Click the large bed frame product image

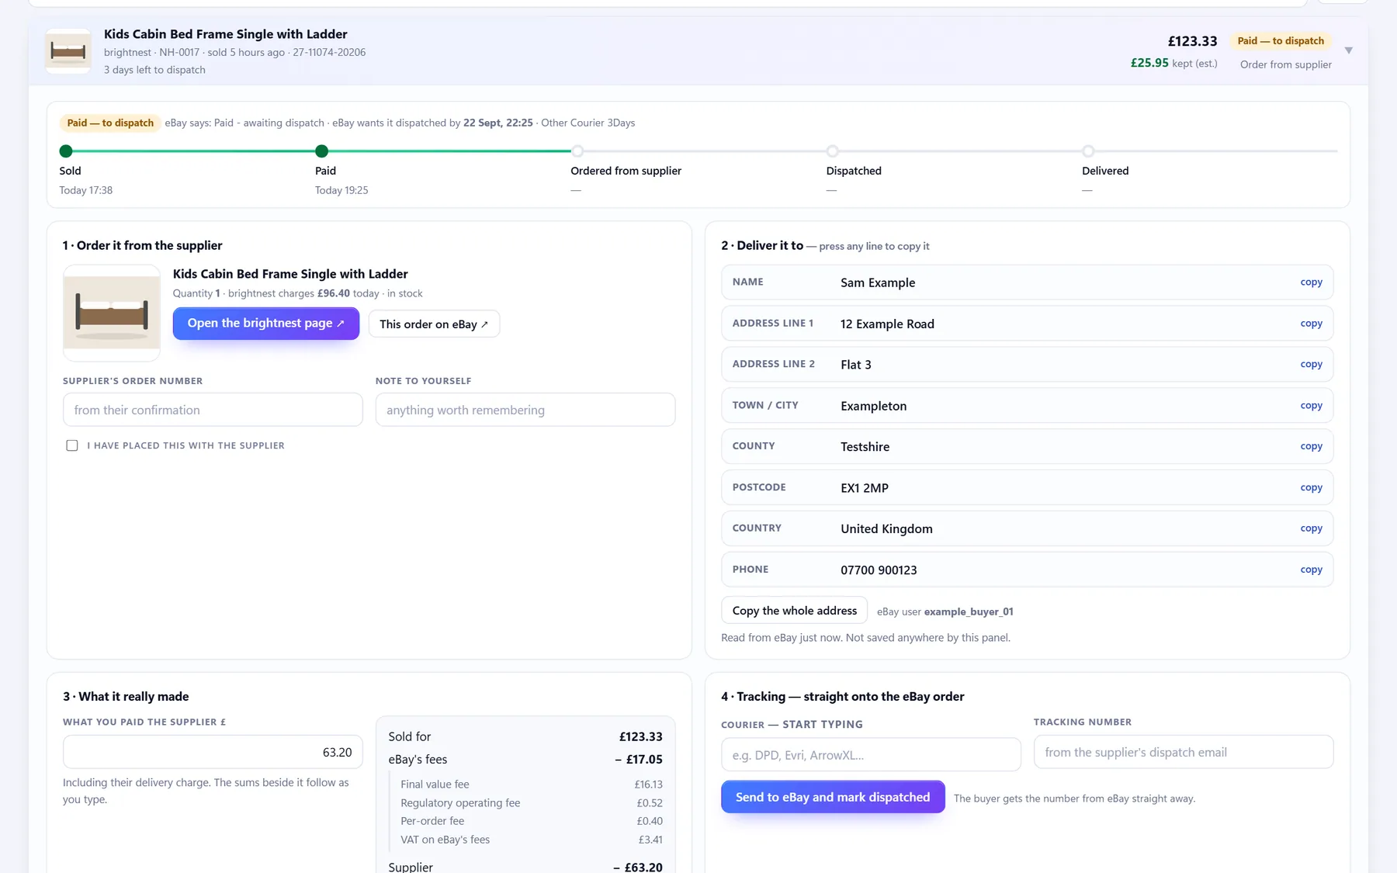(x=112, y=313)
